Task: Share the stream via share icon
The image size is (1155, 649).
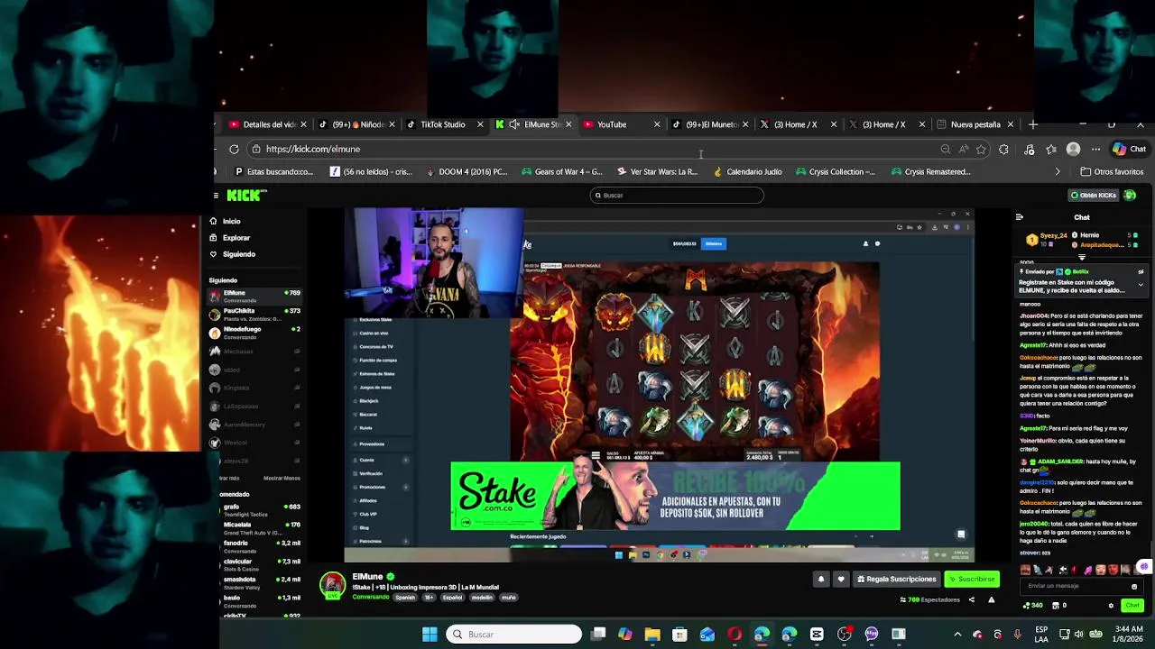Action: 972,599
